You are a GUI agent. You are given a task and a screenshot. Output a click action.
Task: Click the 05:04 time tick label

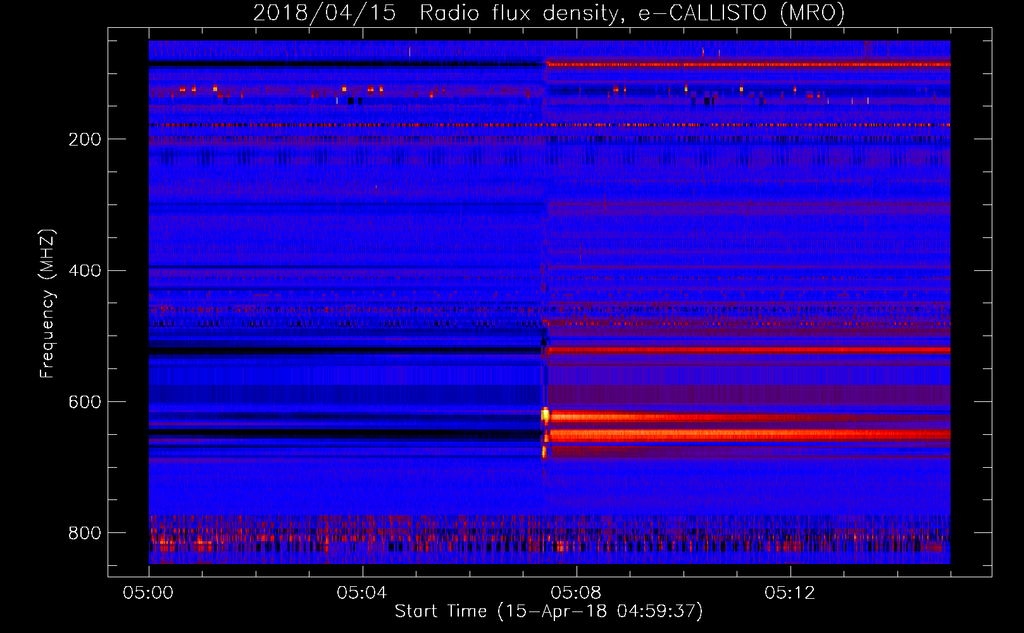pos(362,592)
